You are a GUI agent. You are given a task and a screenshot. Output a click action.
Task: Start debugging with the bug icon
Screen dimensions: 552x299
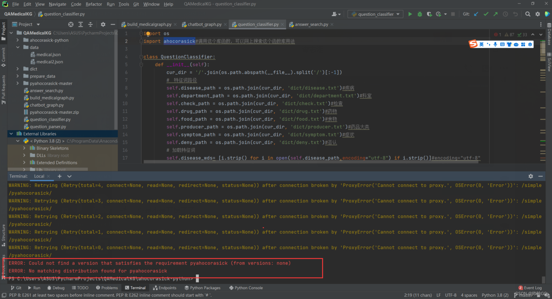click(x=419, y=14)
